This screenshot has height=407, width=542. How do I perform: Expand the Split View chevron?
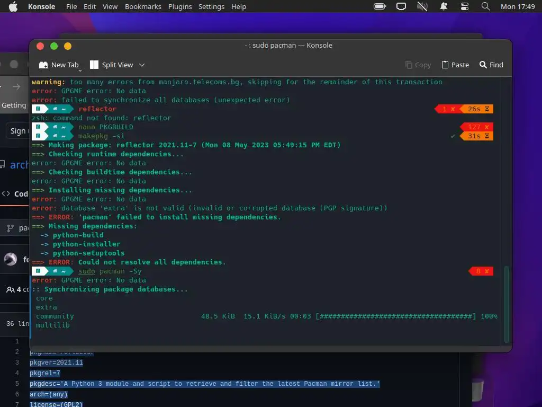click(142, 65)
